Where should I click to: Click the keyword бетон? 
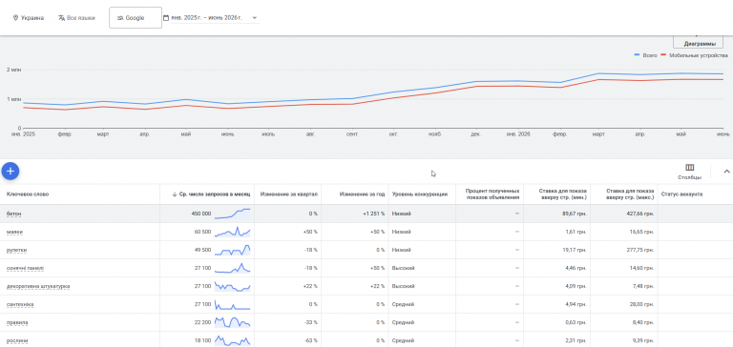tap(14, 214)
